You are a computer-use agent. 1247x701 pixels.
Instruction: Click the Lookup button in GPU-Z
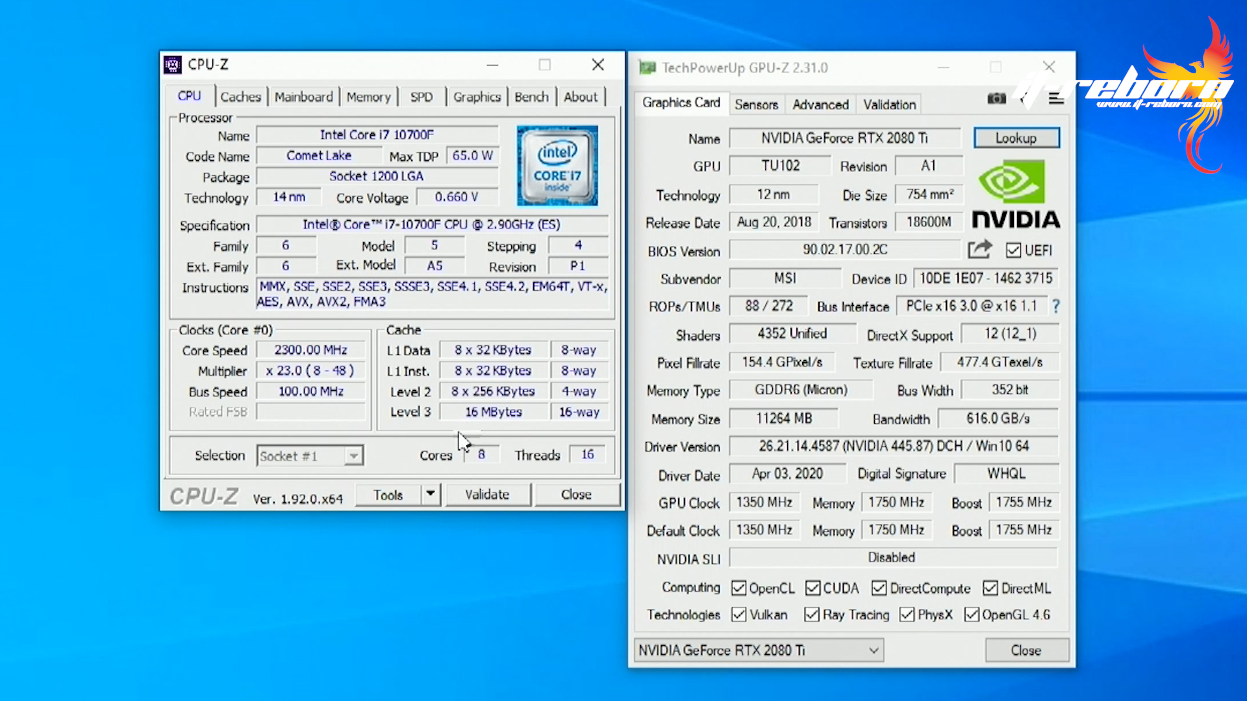point(1016,138)
